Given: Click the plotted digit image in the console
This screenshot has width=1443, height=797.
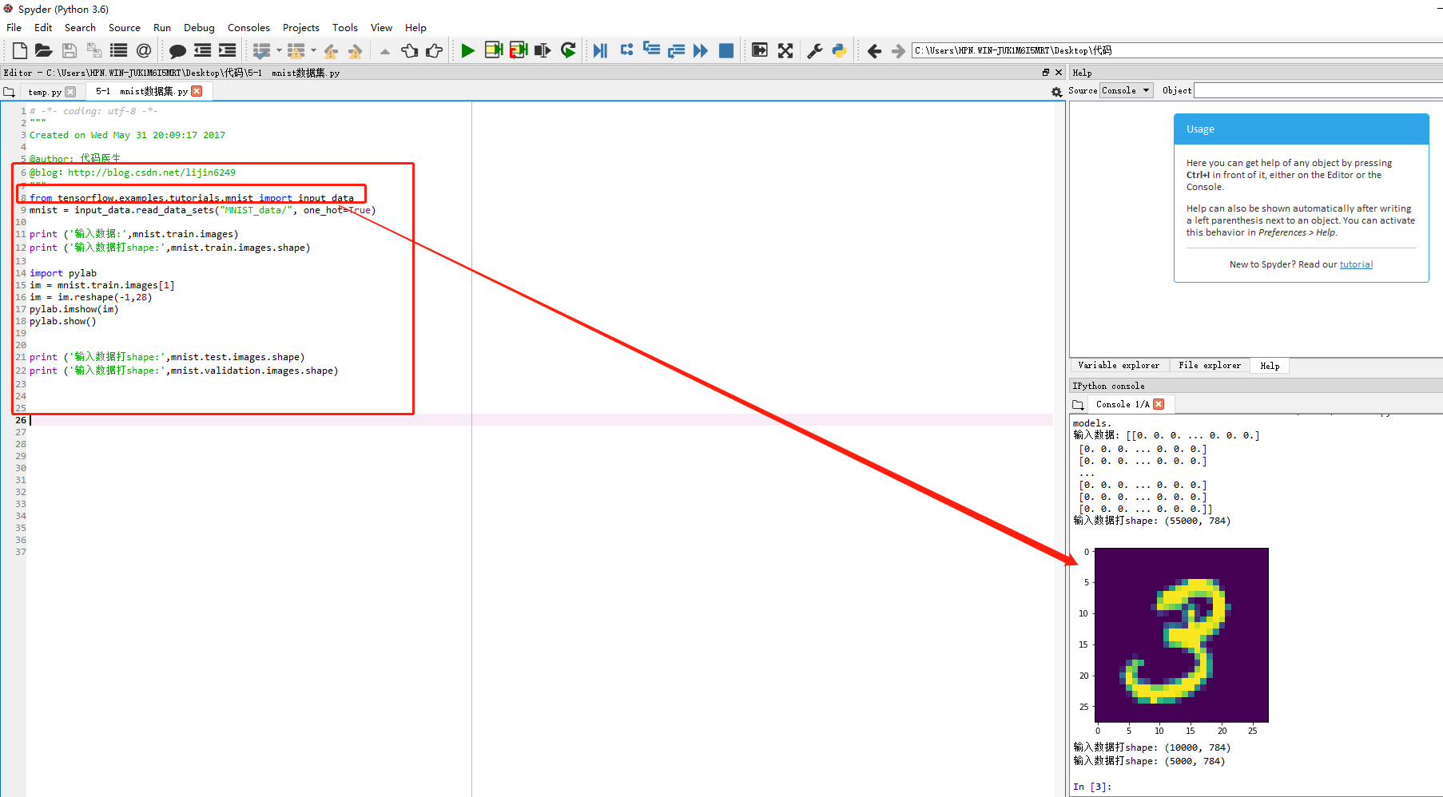Looking at the screenshot, I should [1181, 635].
